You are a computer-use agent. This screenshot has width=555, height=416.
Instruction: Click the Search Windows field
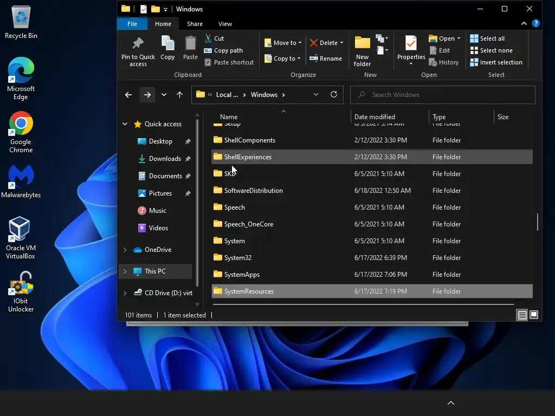(442, 95)
